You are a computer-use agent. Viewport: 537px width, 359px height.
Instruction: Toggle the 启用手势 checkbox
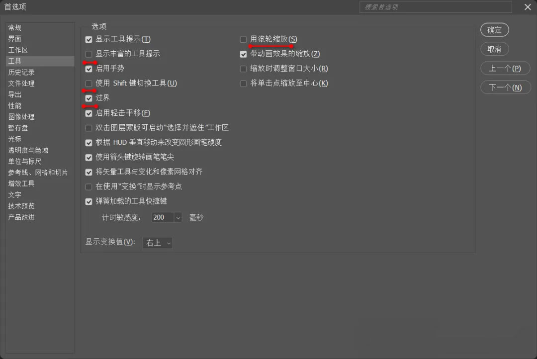tap(89, 69)
